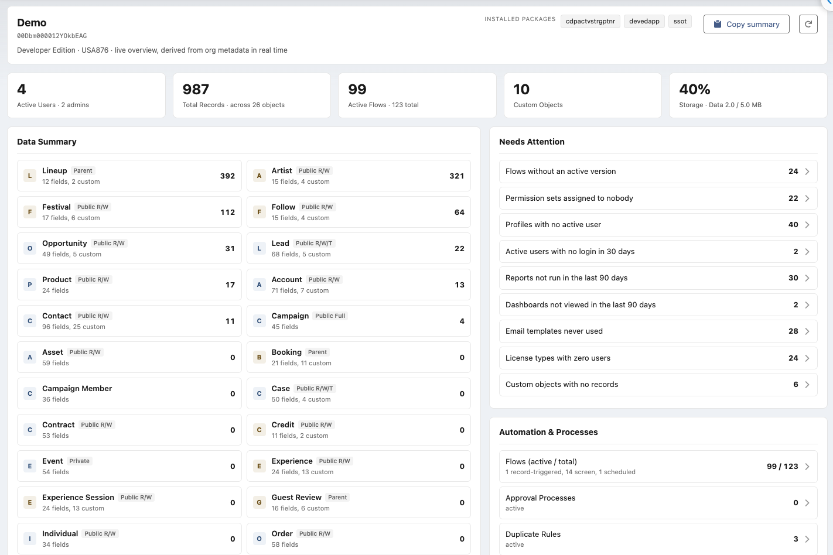Click the Copy summary button
Screen dimensions: 833x555
746,24
